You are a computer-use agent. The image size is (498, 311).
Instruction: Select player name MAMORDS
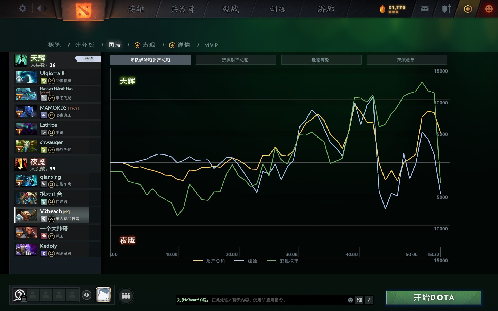point(53,108)
